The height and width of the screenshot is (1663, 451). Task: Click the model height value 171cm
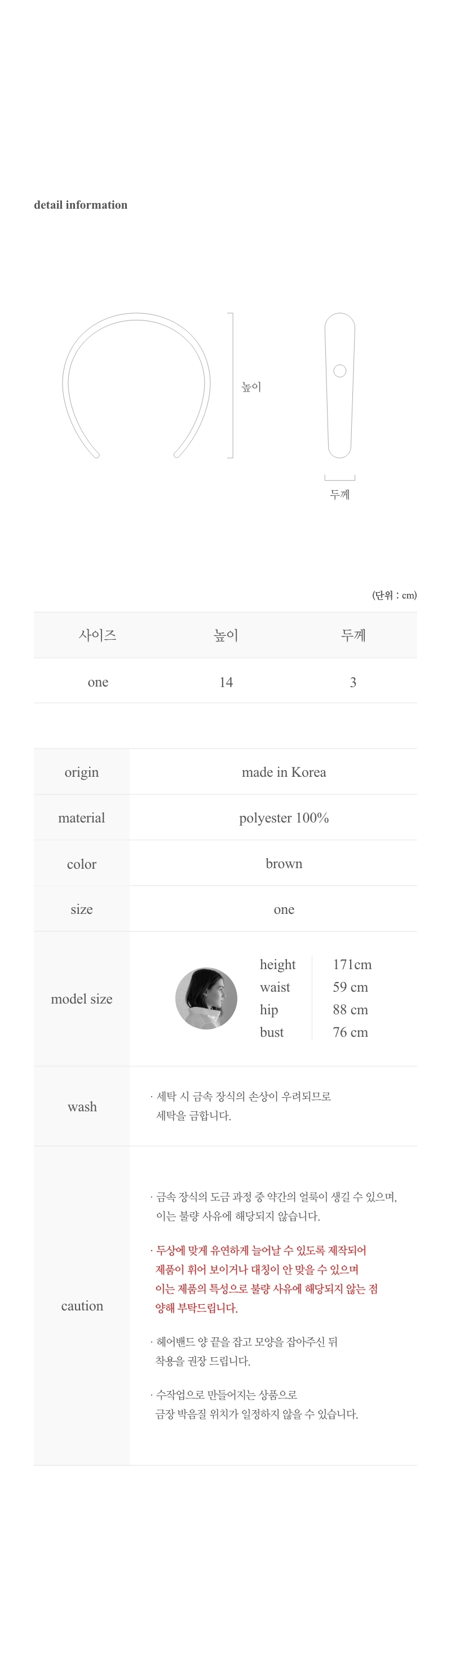pyautogui.click(x=352, y=965)
